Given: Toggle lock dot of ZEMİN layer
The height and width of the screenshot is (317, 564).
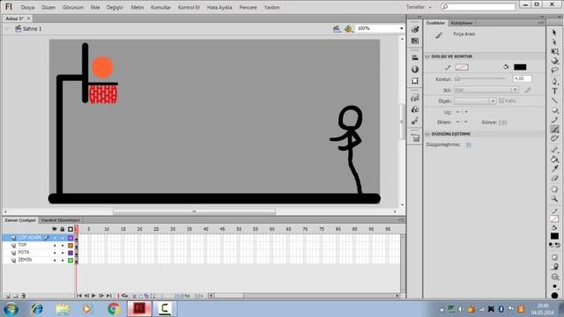Looking at the screenshot, I should pos(63,261).
